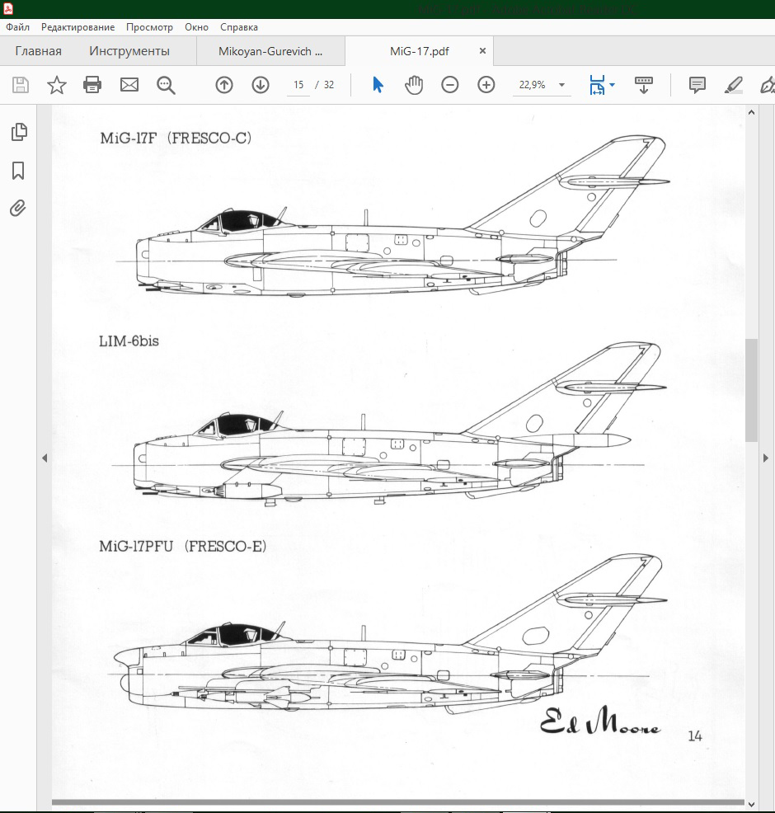Go to previous page arrow
Viewport: 775px width, 813px height.
point(224,85)
